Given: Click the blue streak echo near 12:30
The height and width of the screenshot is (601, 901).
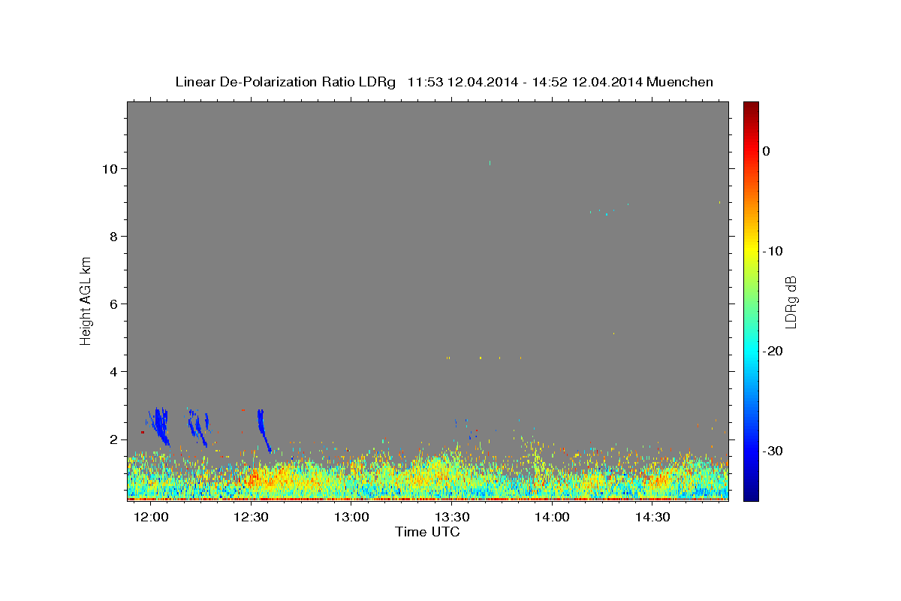Looking at the screenshot, I should (x=263, y=430).
